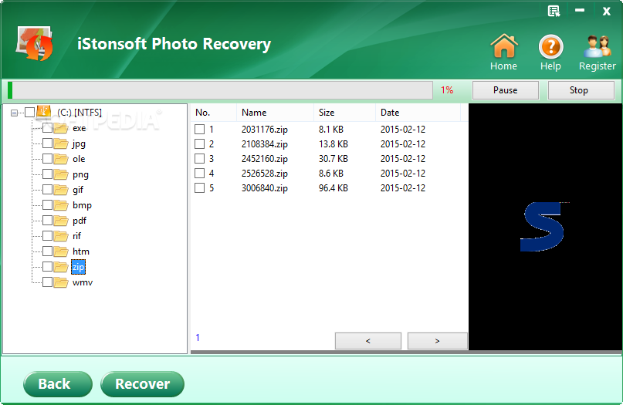Check the png folder checkbox
623x405 pixels.
(x=47, y=174)
